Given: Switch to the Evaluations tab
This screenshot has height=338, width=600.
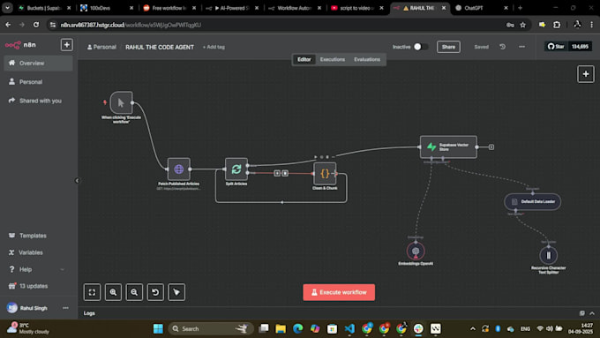Looking at the screenshot, I should coord(367,59).
